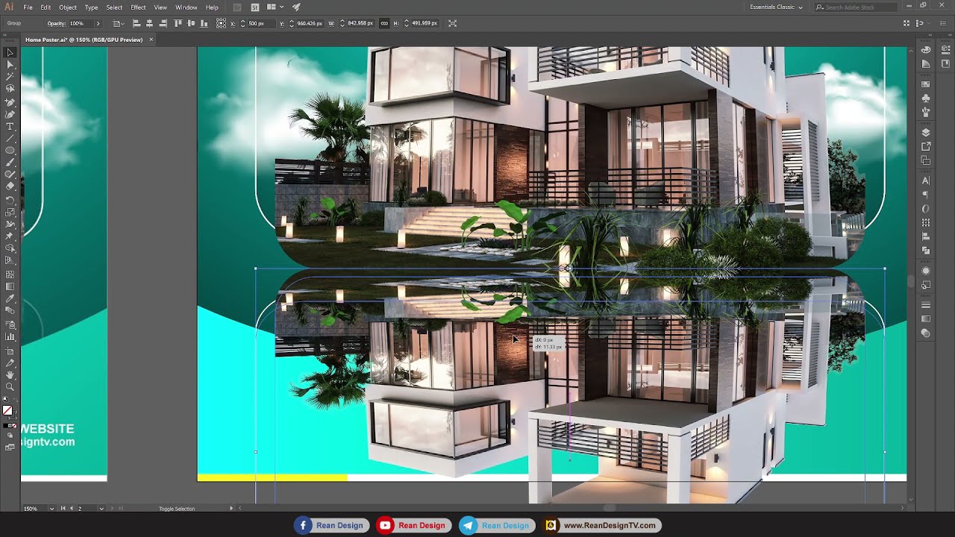Open the artboard number dropdown

click(x=100, y=509)
